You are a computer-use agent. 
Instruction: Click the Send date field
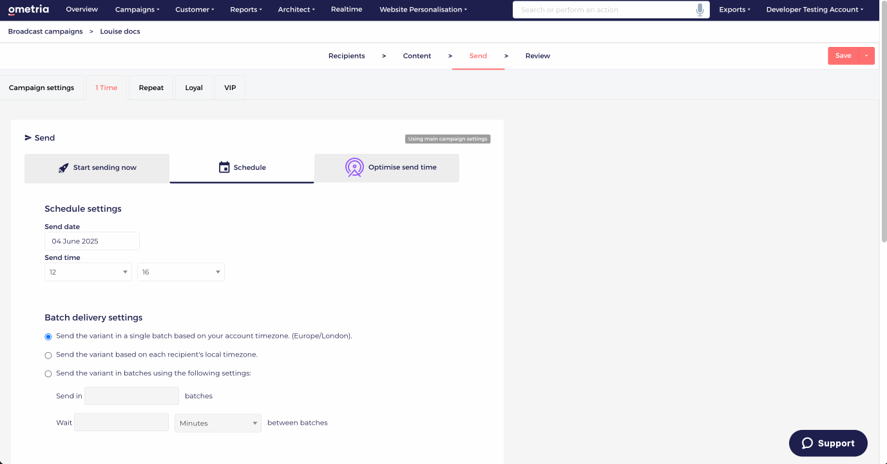92,241
